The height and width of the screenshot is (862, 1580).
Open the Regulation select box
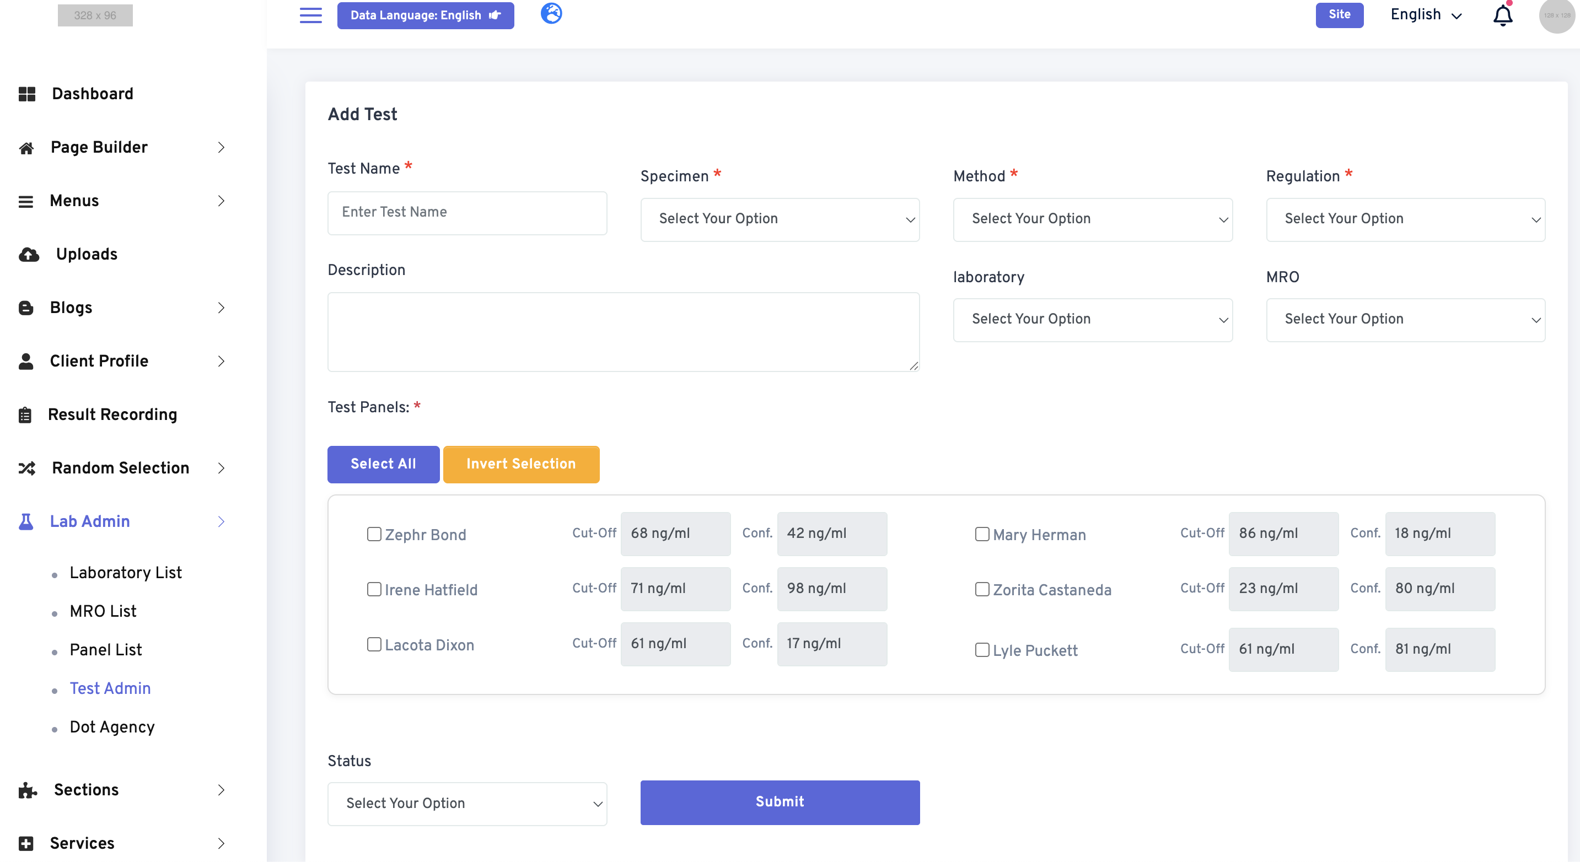1405,219
